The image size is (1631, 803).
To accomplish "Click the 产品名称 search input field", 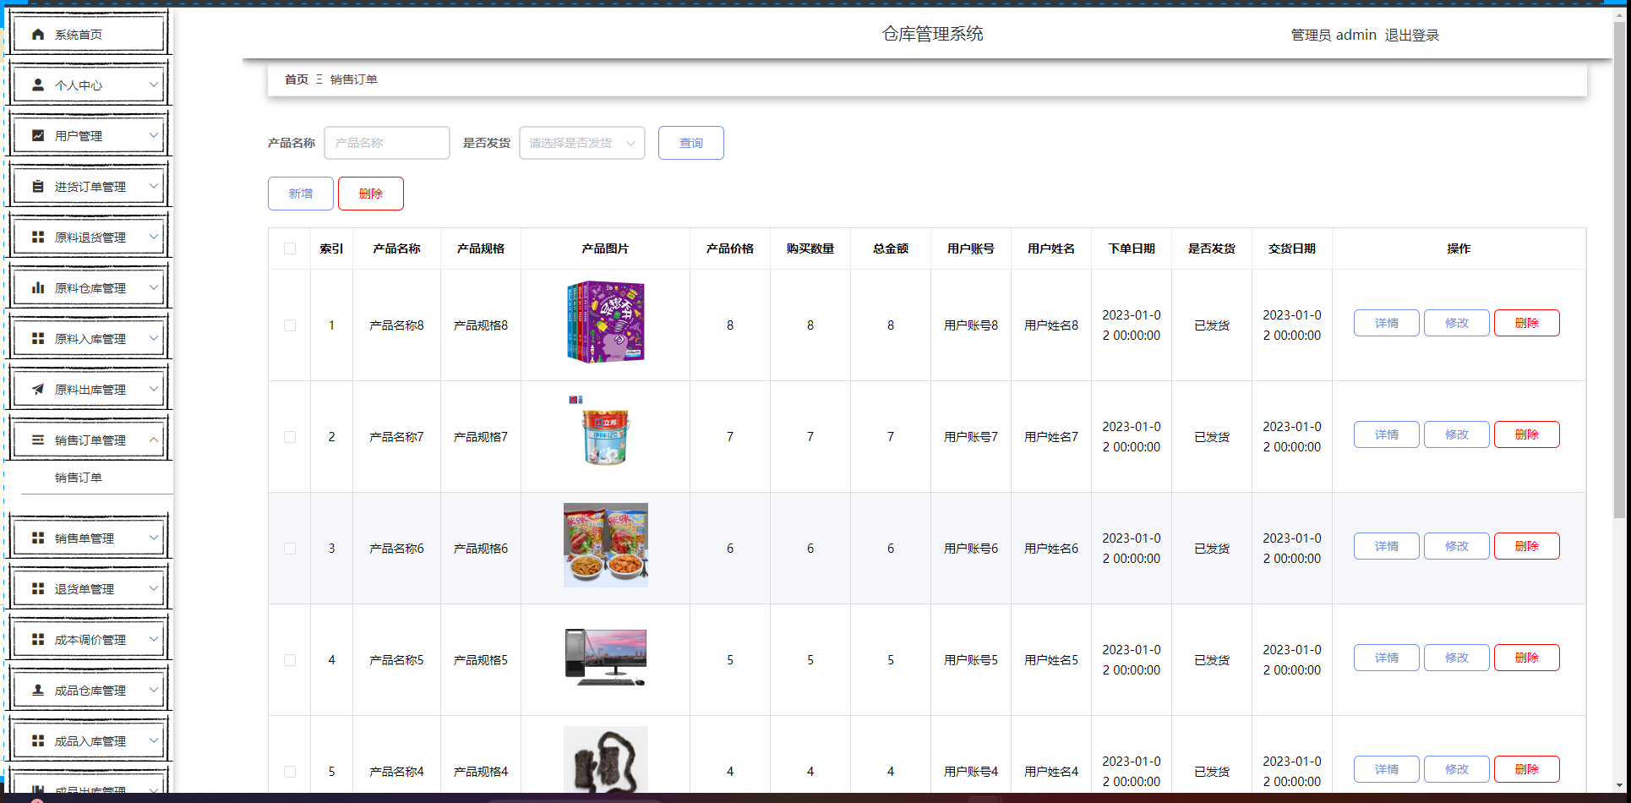I will click(387, 143).
